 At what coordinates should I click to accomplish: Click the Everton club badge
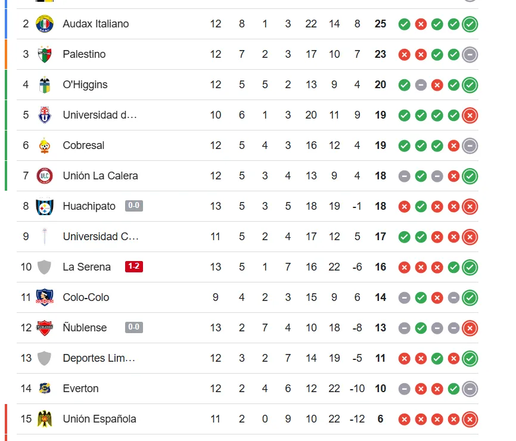pyautogui.click(x=45, y=389)
